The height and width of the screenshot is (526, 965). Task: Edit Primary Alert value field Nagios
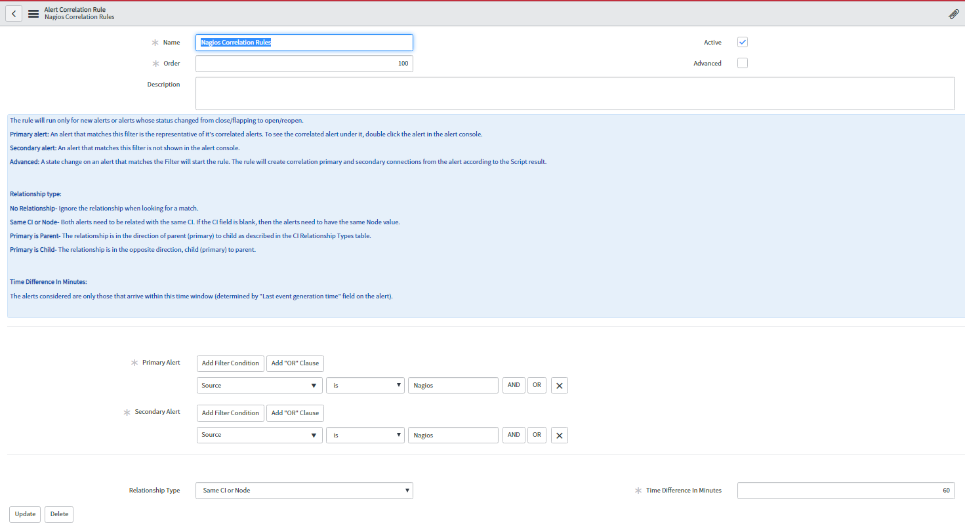click(x=453, y=386)
